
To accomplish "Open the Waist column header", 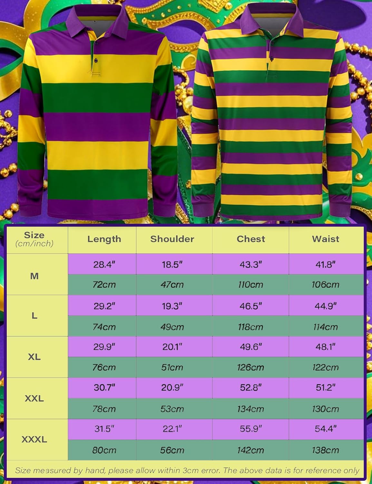I will [x=326, y=239].
